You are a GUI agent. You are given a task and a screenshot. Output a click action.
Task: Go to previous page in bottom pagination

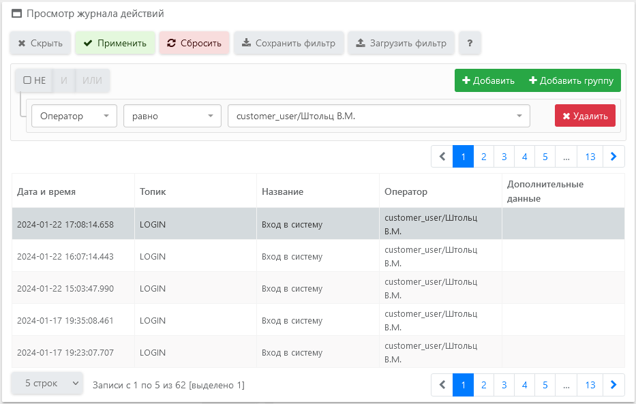pos(442,385)
